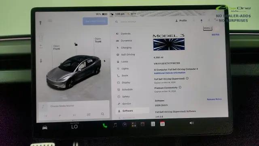This screenshot has height=146, width=259.
Task: Open the app launcher grid icon in the dock
Action: tap(134, 125)
